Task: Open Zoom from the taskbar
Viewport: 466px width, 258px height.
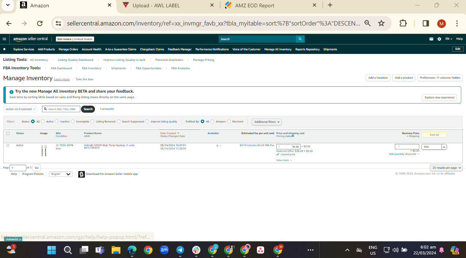Action: (164, 250)
